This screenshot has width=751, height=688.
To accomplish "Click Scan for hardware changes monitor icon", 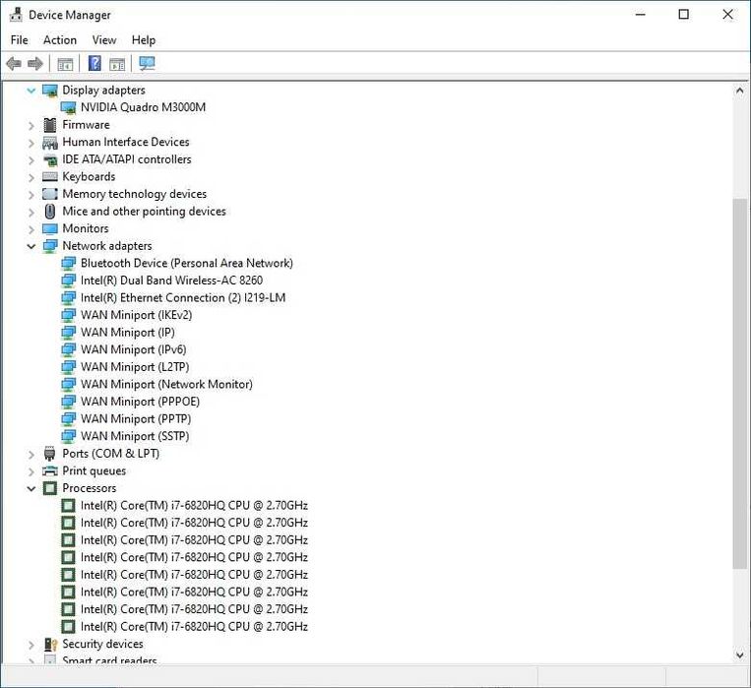I will pyautogui.click(x=147, y=63).
